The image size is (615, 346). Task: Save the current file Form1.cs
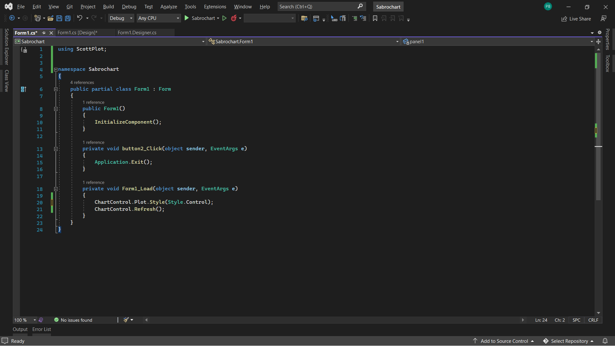[59, 18]
